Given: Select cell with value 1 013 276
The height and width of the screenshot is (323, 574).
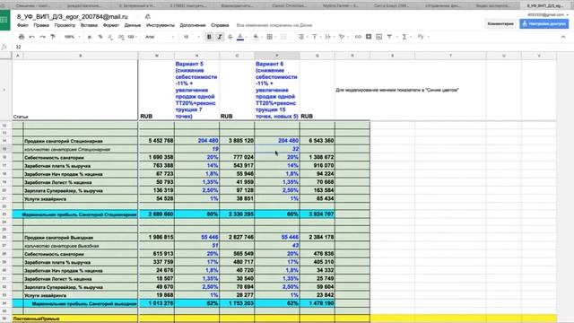Looking at the screenshot, I should [x=157, y=303].
